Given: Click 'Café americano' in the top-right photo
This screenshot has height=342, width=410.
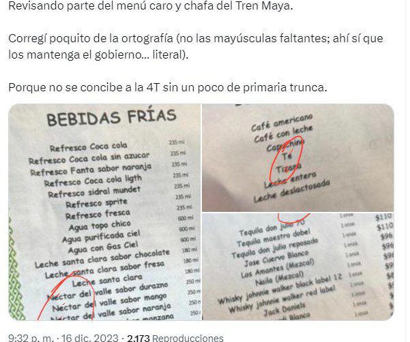Looking at the screenshot, I should pos(282,123).
